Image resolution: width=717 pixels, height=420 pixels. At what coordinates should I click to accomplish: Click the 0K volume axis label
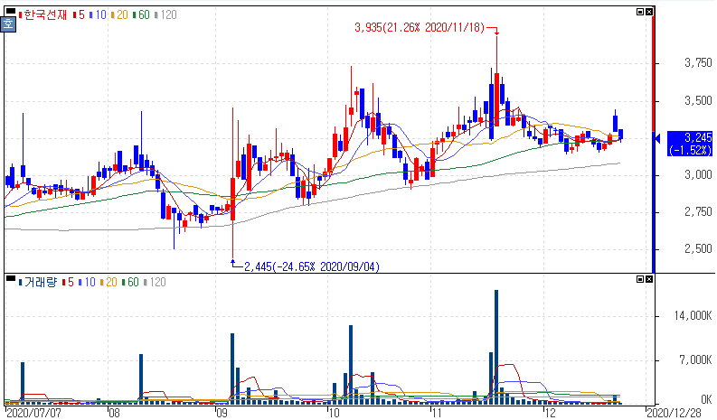pos(706,400)
